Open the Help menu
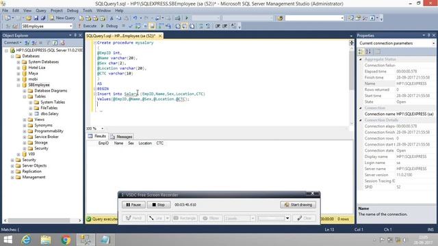The width and height of the screenshot is (438, 246). pyautogui.click(x=119, y=10)
